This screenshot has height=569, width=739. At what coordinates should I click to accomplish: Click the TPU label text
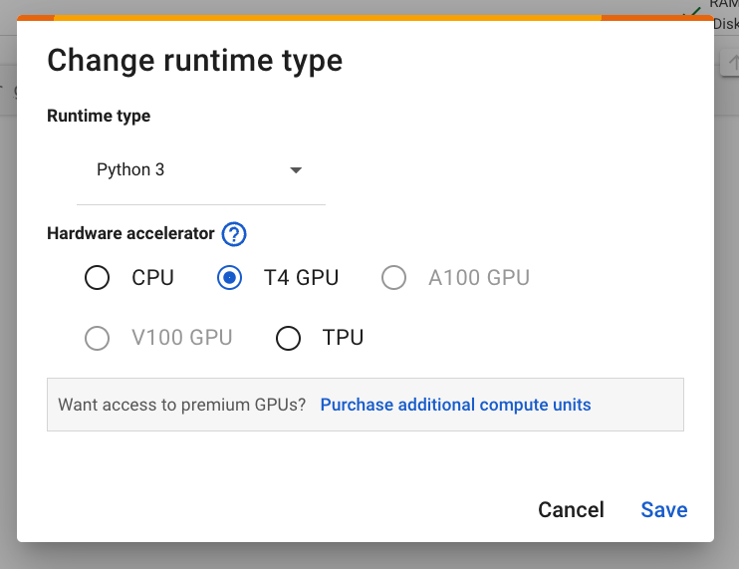click(343, 339)
